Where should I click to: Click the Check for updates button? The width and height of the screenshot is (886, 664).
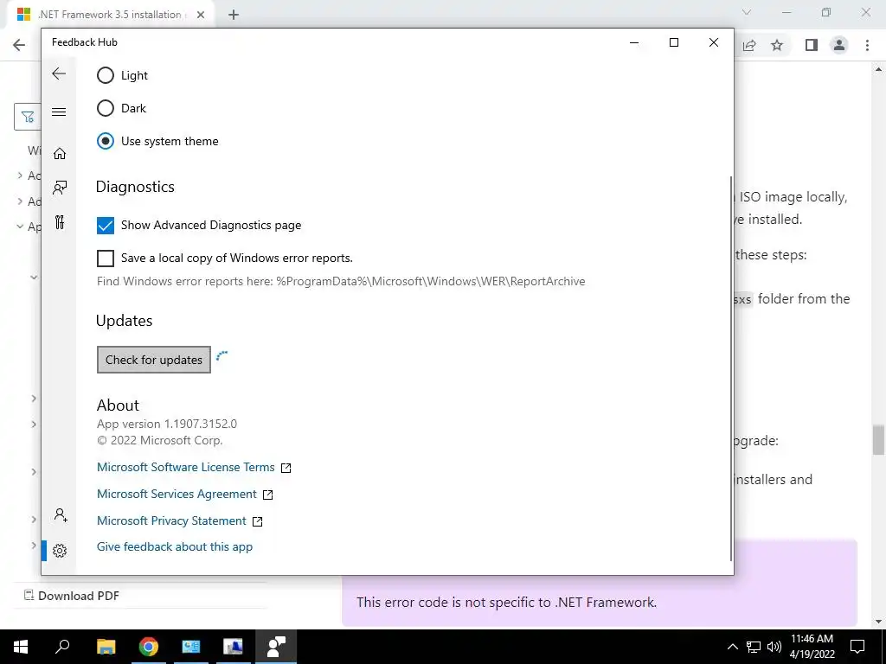coord(154,360)
